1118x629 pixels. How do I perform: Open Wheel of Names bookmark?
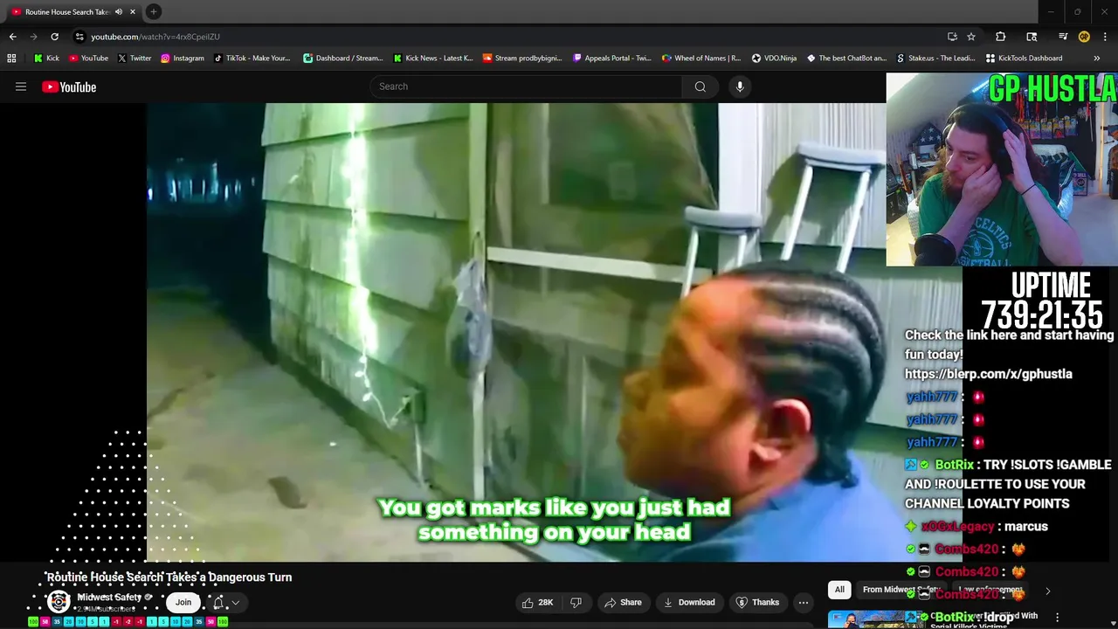[701, 59]
